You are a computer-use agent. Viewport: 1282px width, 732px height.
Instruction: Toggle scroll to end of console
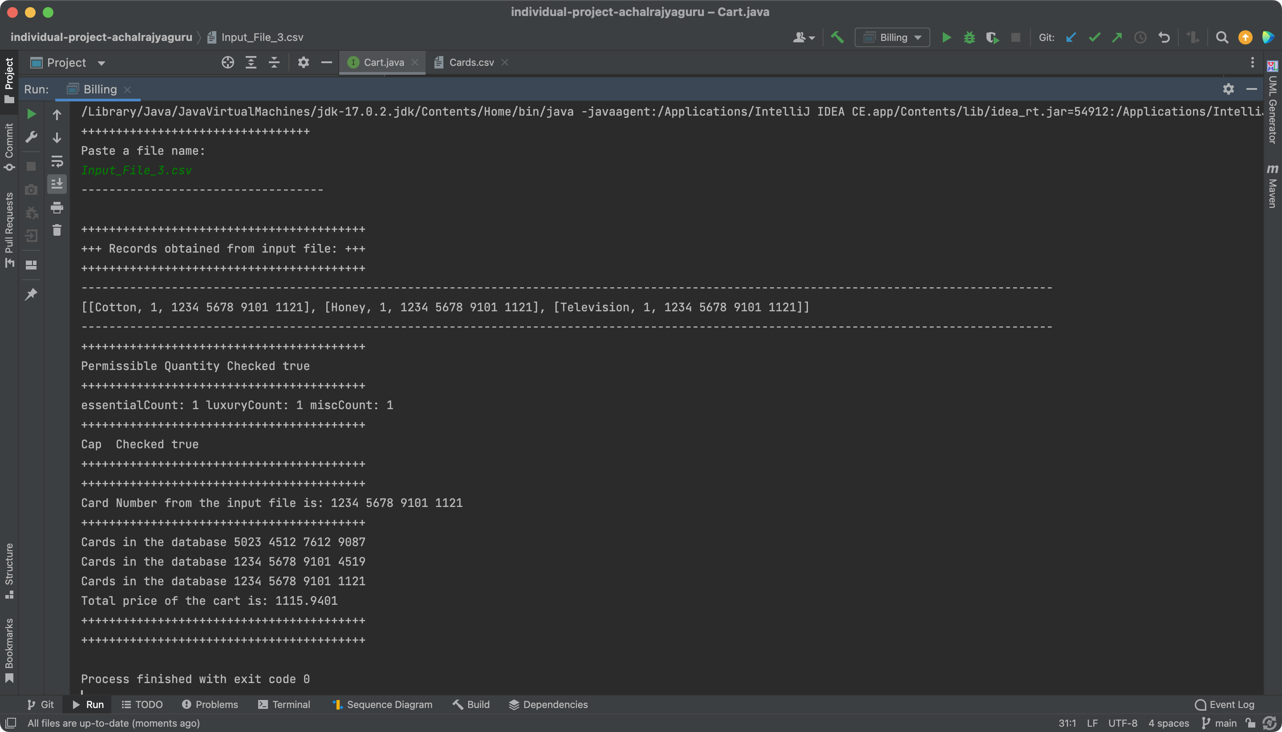tap(57, 184)
